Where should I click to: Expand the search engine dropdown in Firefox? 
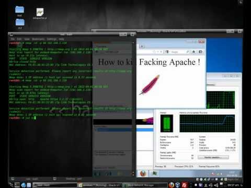click(167, 52)
